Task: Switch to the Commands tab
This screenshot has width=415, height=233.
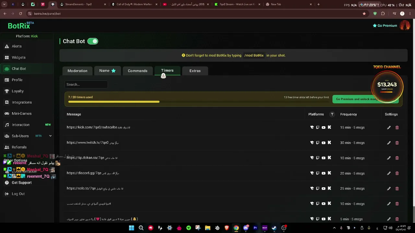Action: pos(137,71)
